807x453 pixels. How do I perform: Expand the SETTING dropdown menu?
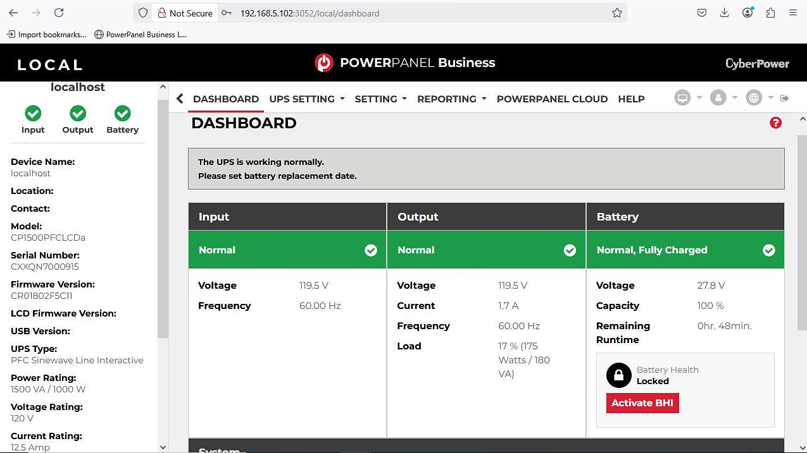tap(381, 99)
